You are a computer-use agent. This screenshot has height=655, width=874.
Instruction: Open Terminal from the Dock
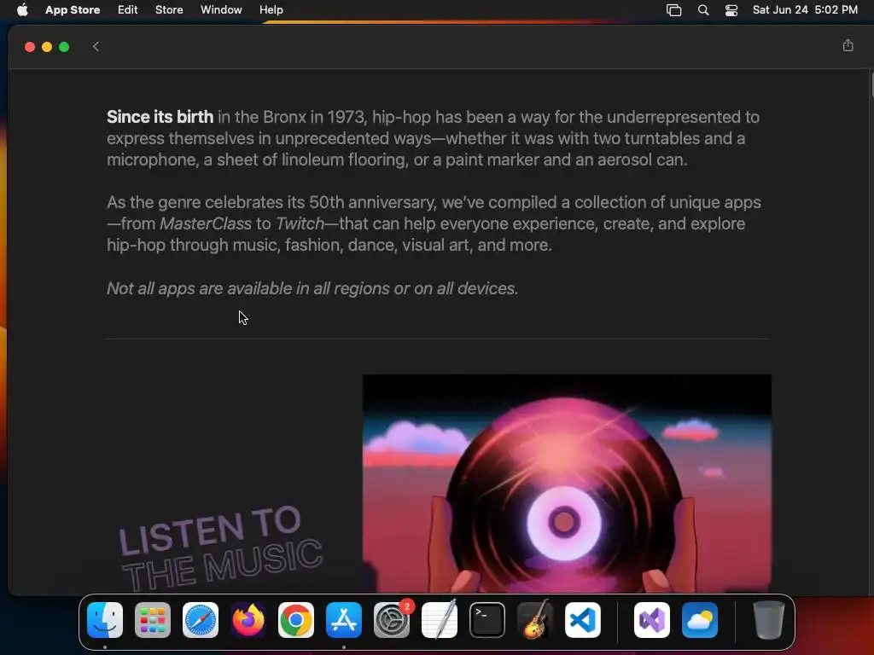coord(487,620)
